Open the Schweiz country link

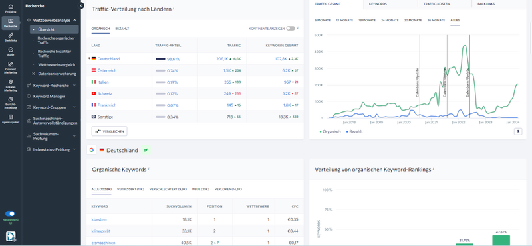pyautogui.click(x=105, y=93)
